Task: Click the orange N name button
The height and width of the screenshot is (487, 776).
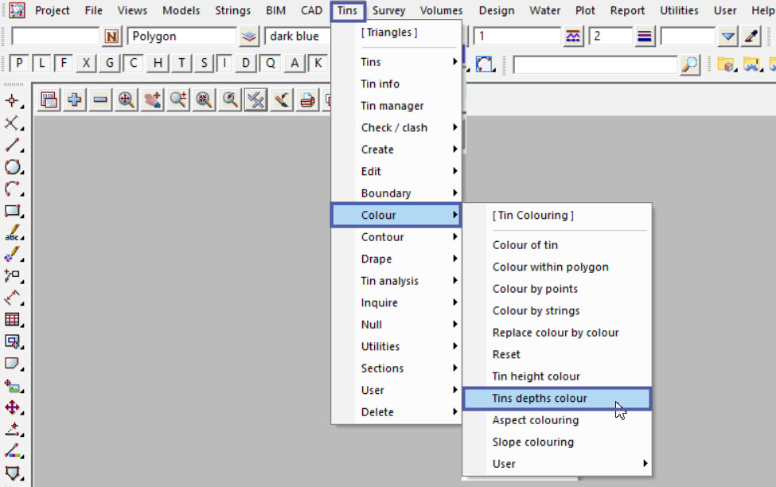Action: click(x=112, y=37)
